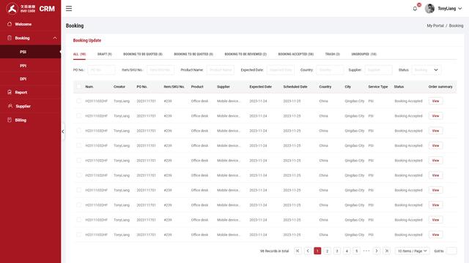Toggle the hamburger menu icon
Screen dimensions: 469x263
tap(69, 8)
